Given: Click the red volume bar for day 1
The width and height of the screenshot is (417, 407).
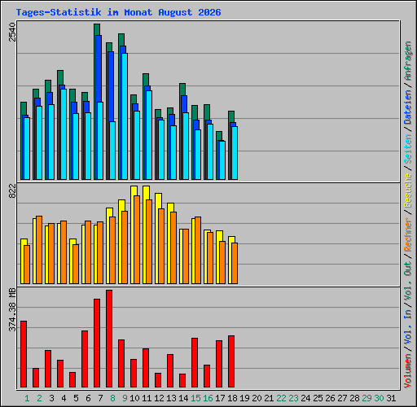Looking at the screenshot, I should 24,354.
